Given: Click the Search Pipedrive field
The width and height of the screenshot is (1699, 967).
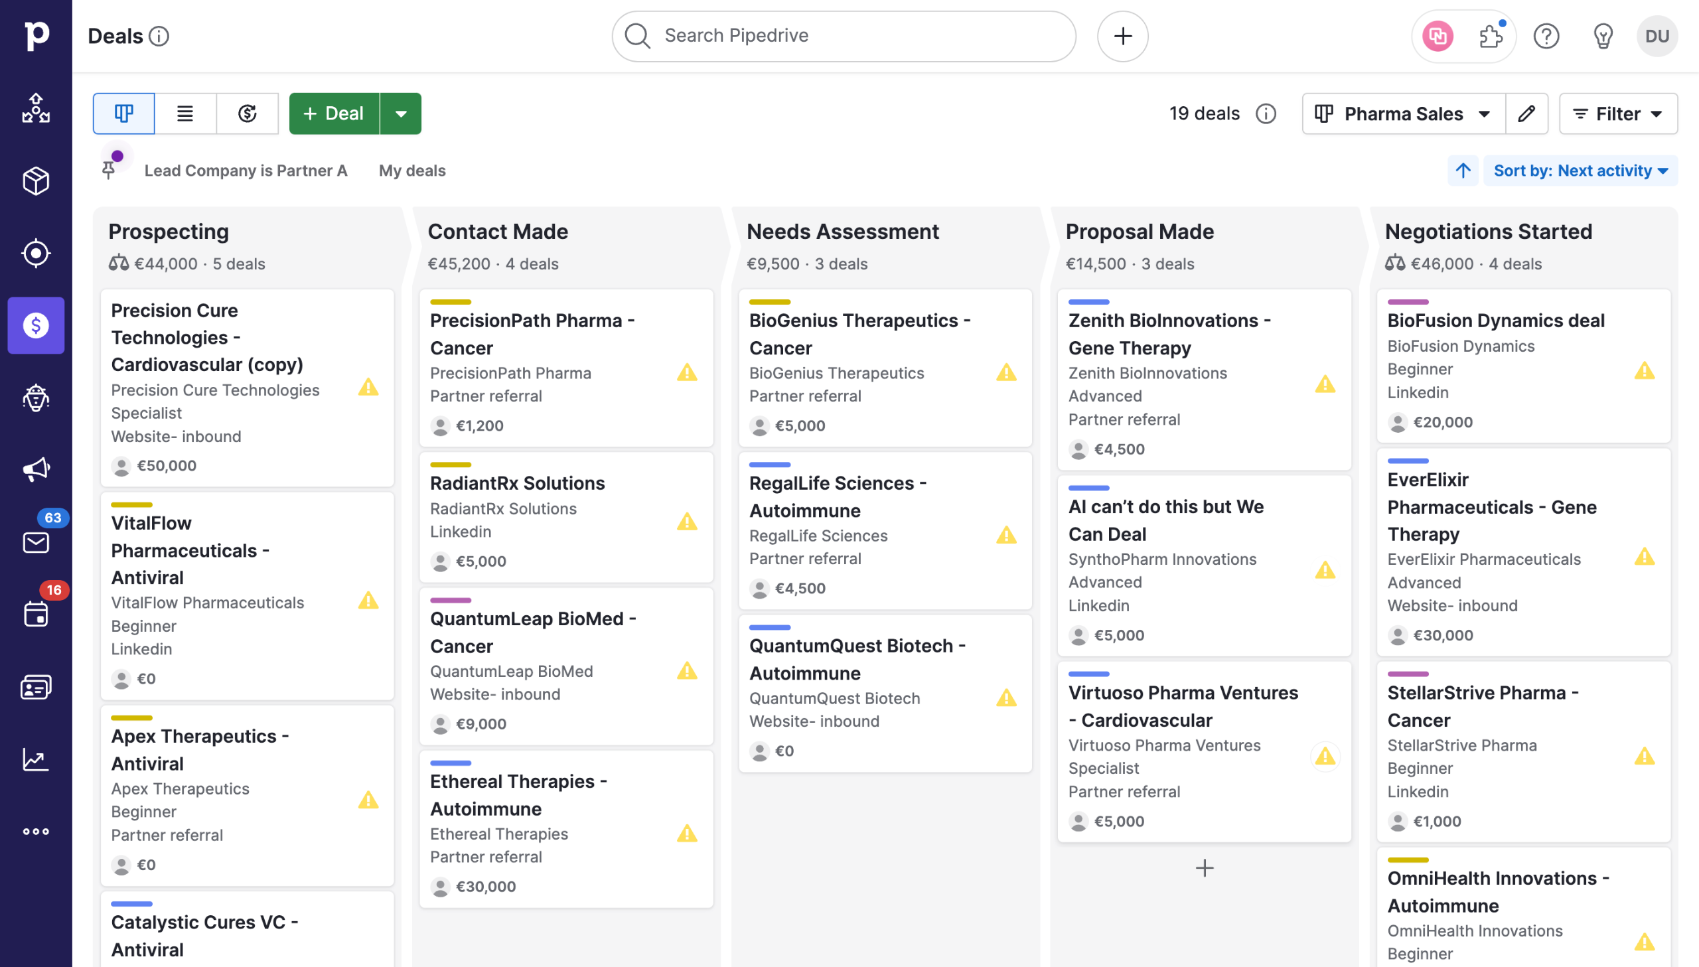Looking at the screenshot, I should [x=843, y=36].
